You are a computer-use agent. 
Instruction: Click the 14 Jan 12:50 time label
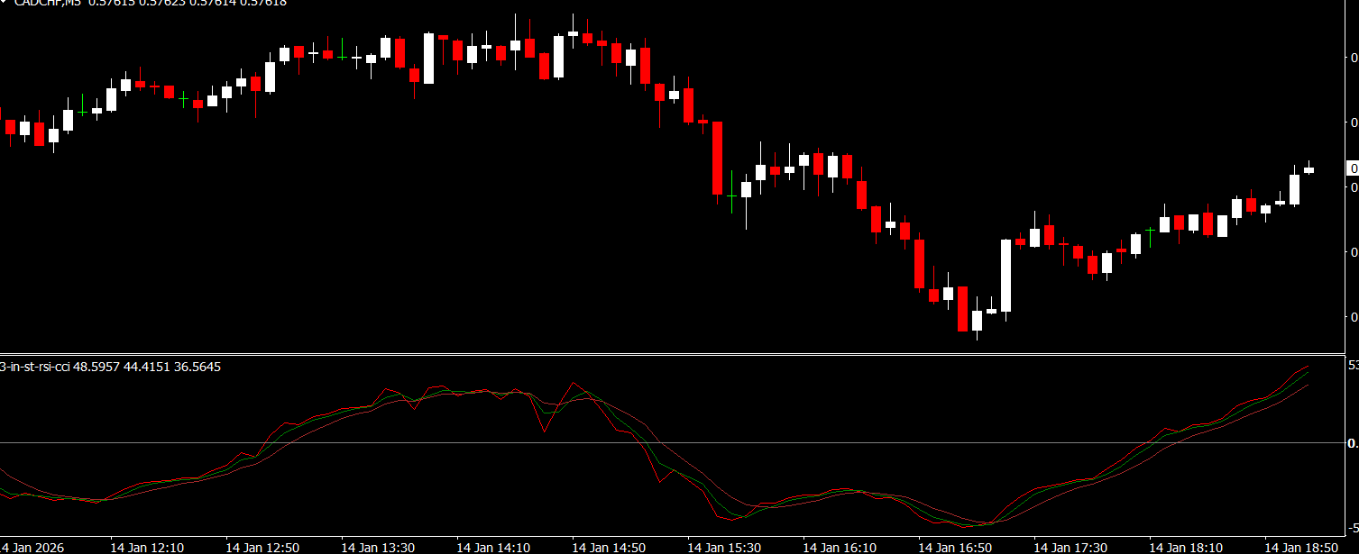(262, 547)
